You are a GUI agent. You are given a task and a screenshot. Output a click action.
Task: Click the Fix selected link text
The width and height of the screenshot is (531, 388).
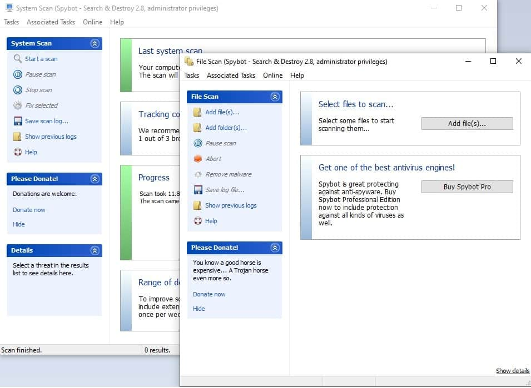pos(41,105)
